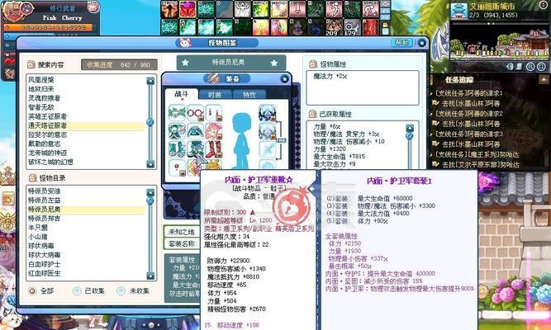551x330 pixels.
Task: Select 红血球医生 in the monster directory
Action: click(86, 273)
